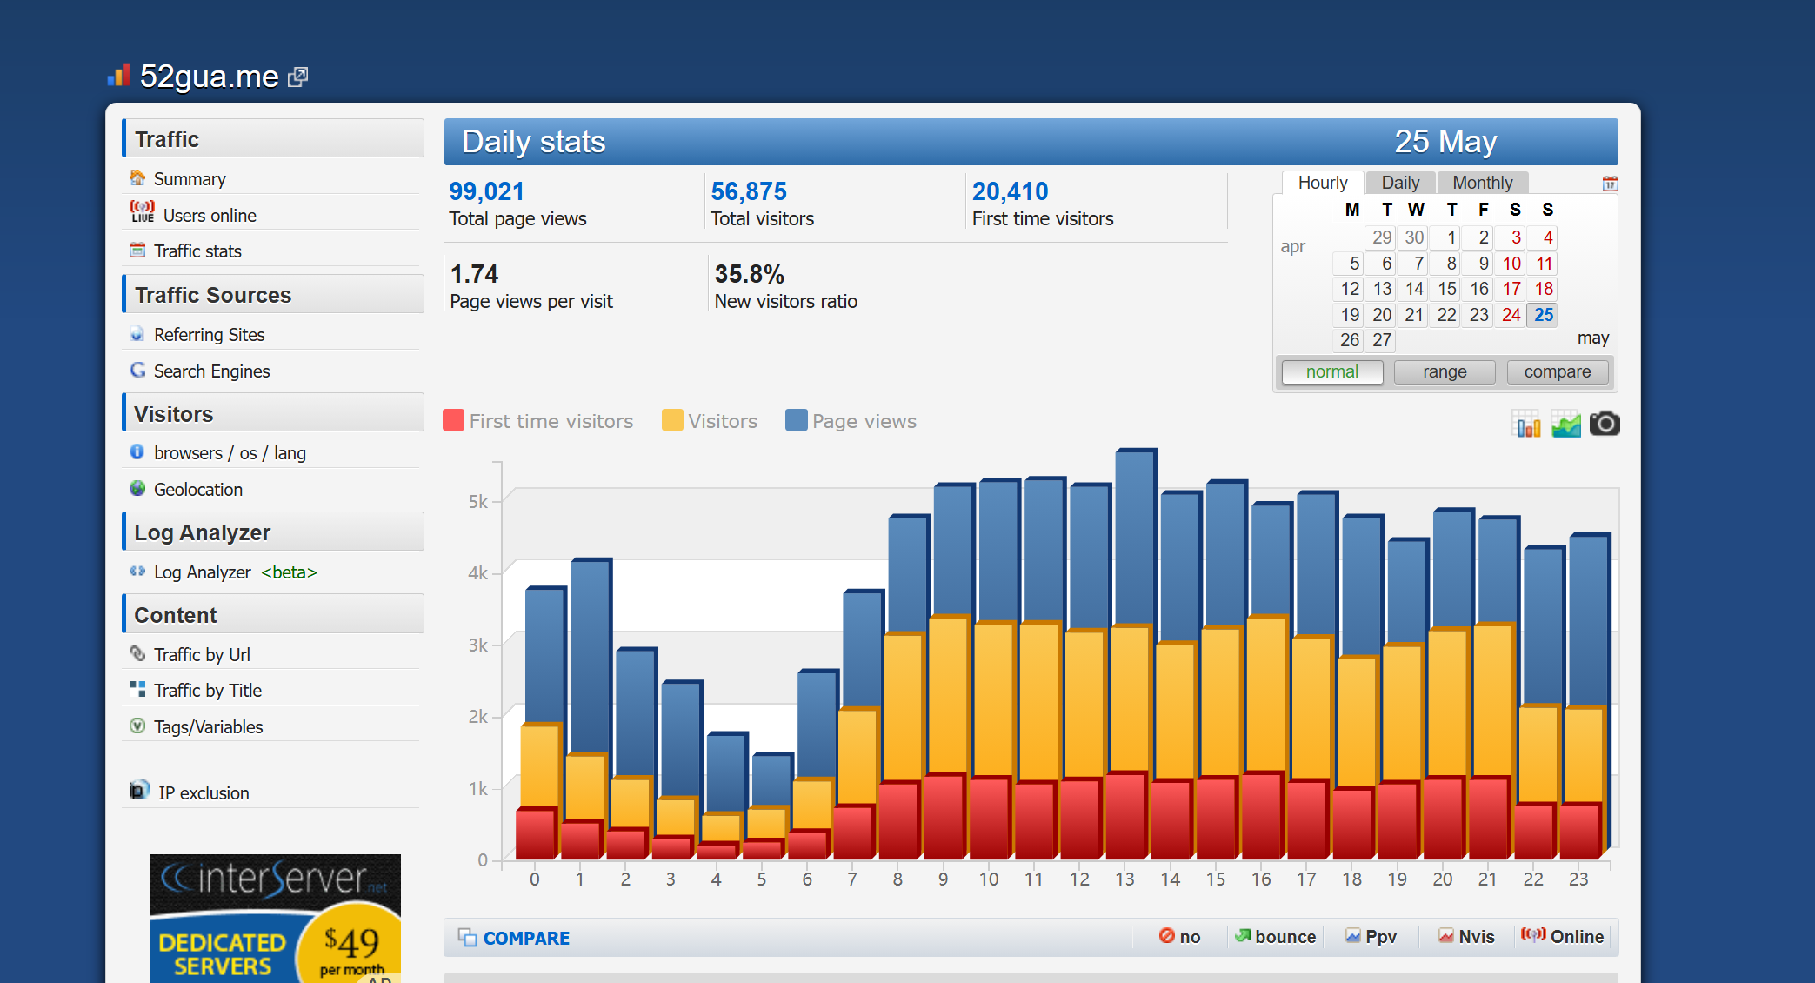Select compare calendar mode

click(x=1557, y=372)
